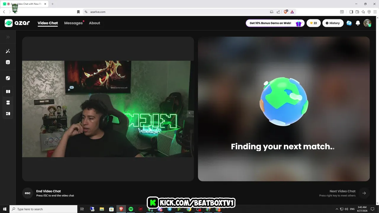Click the Next Video Chat arrow button

[x=364, y=193]
